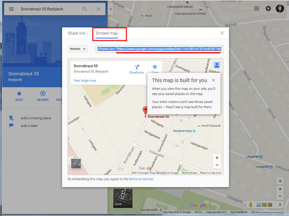289x216 pixels.
Task: Open the account profile avatar
Action: point(280,9)
